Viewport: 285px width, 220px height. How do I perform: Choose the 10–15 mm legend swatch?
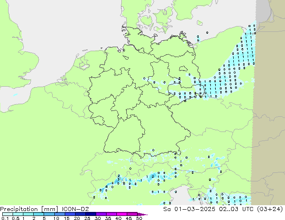pyautogui.click(x=59, y=214)
